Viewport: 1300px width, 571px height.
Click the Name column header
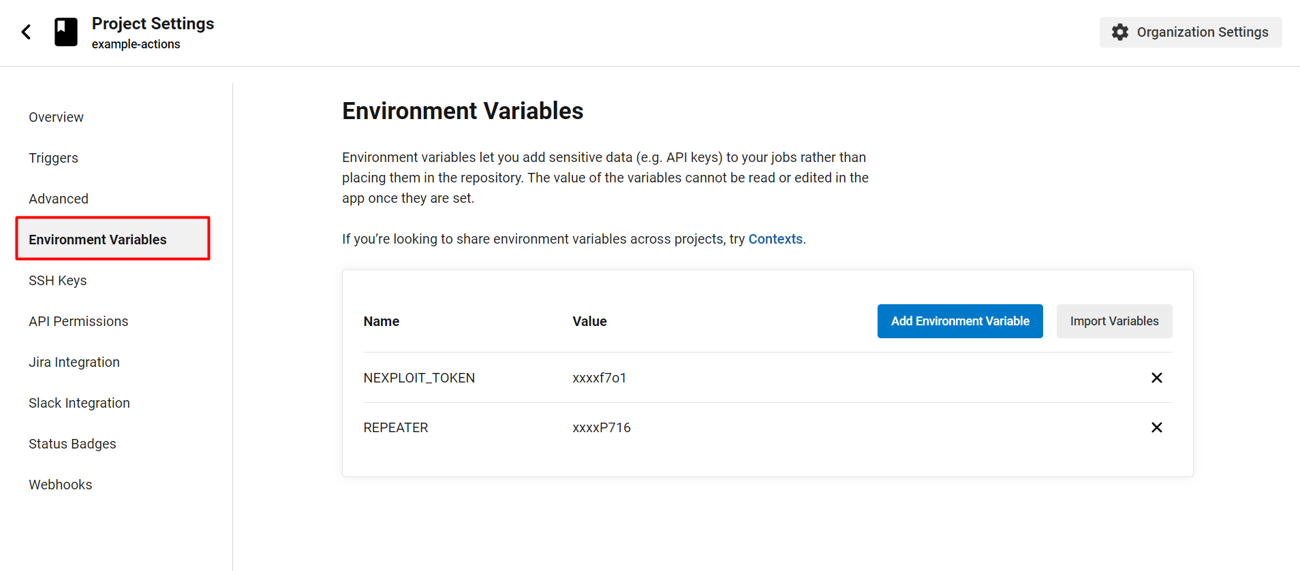[x=382, y=321]
